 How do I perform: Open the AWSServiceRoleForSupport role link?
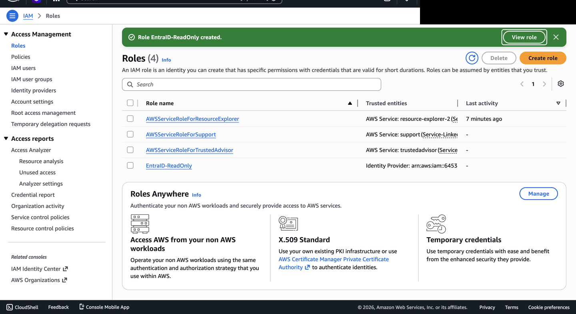click(181, 134)
